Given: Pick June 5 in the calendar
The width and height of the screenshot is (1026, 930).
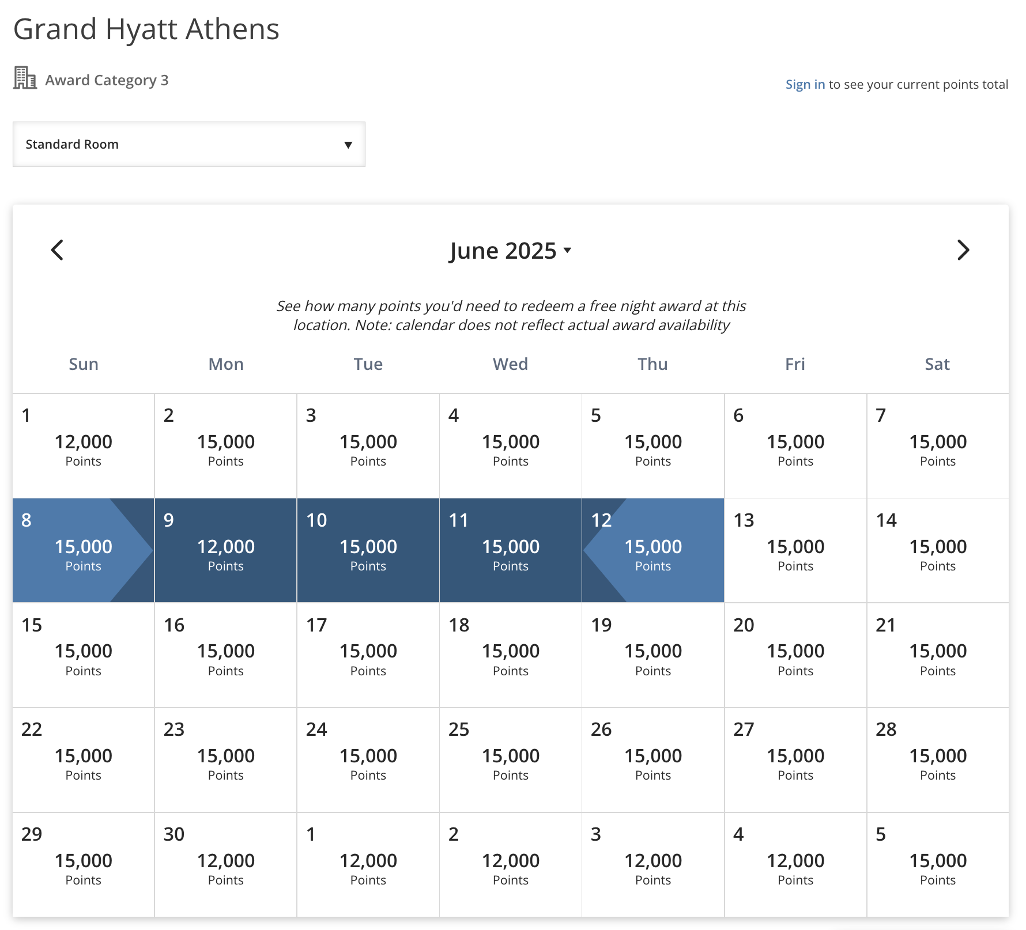Looking at the screenshot, I should [653, 446].
